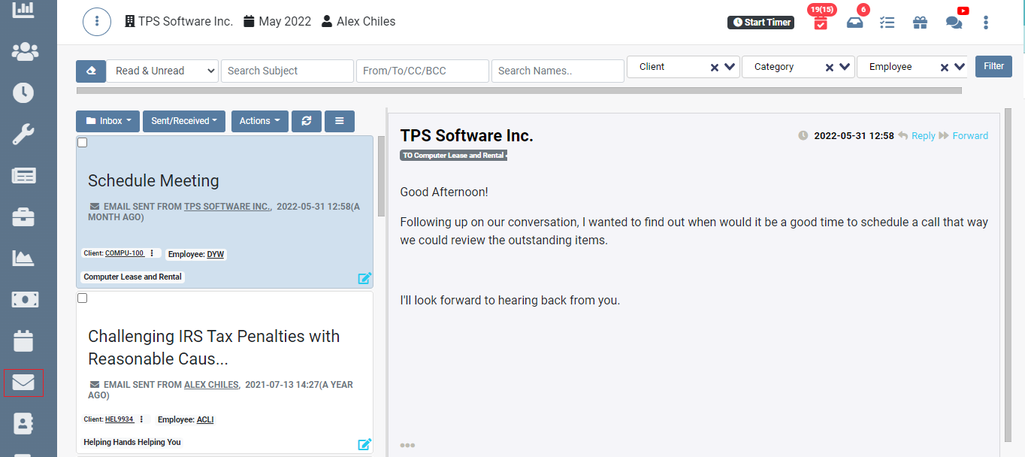
Task: Open calendar tasks icon with 19(15) badge
Action: tap(821, 22)
